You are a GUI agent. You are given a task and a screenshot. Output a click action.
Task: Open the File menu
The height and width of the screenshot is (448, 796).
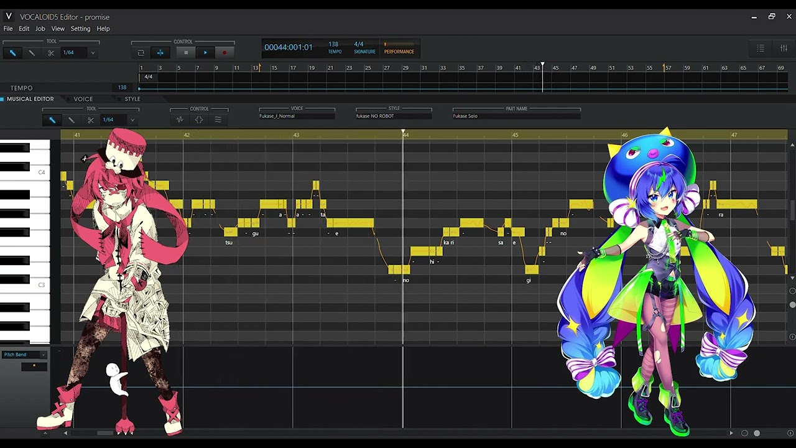pyautogui.click(x=8, y=29)
